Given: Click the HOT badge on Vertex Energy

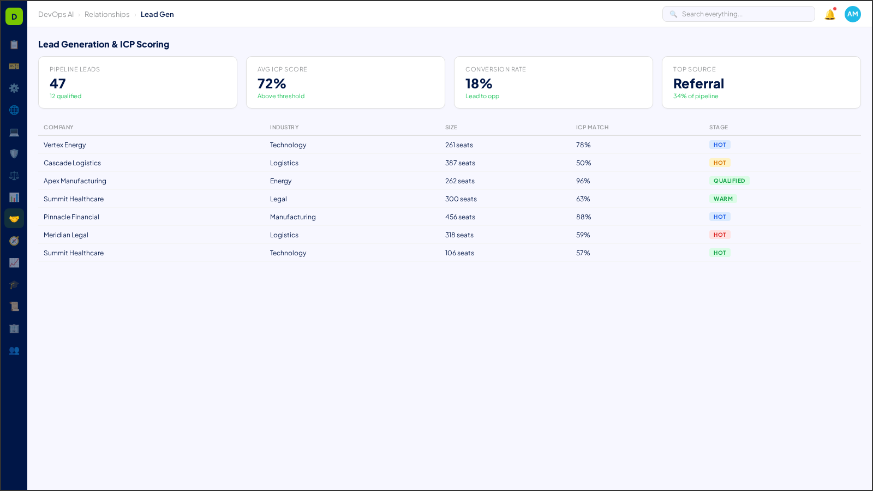Looking at the screenshot, I should click(720, 145).
